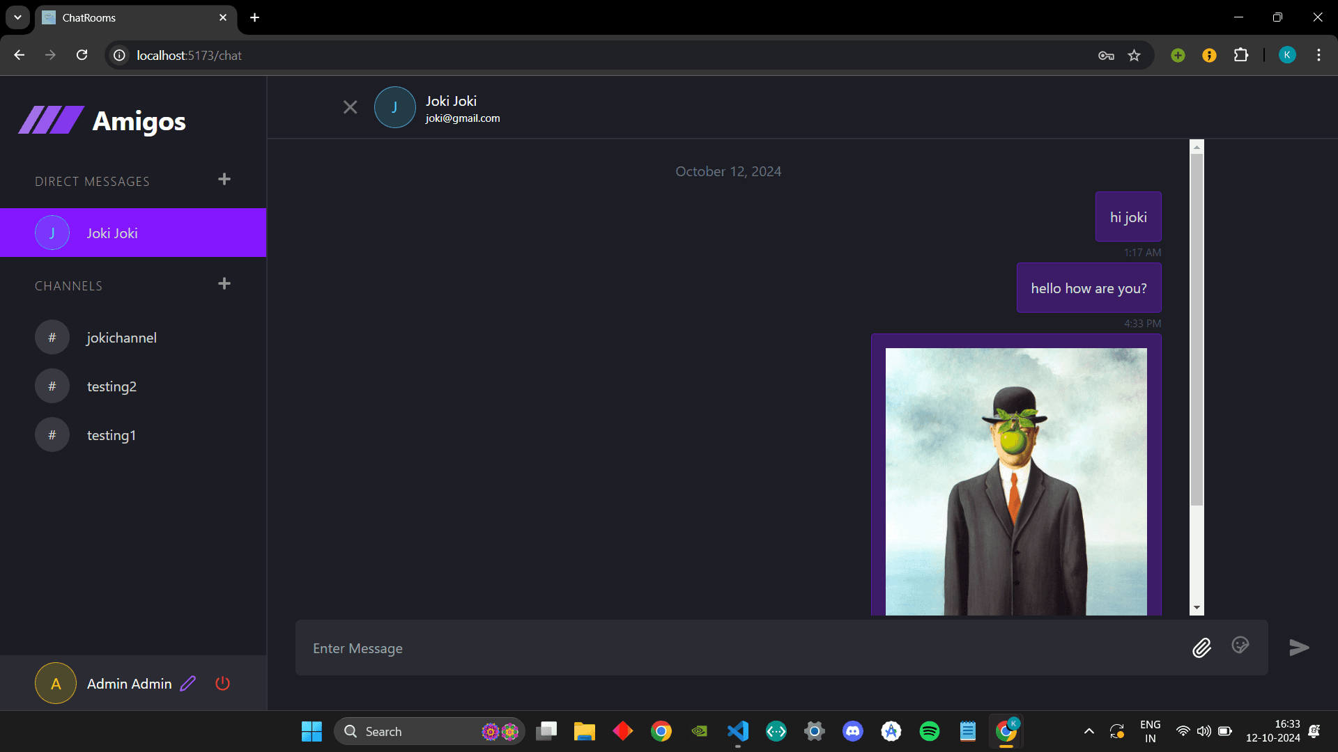The image size is (1338, 752).
Task: Close the ChatRooms tab
Action: coord(223,17)
